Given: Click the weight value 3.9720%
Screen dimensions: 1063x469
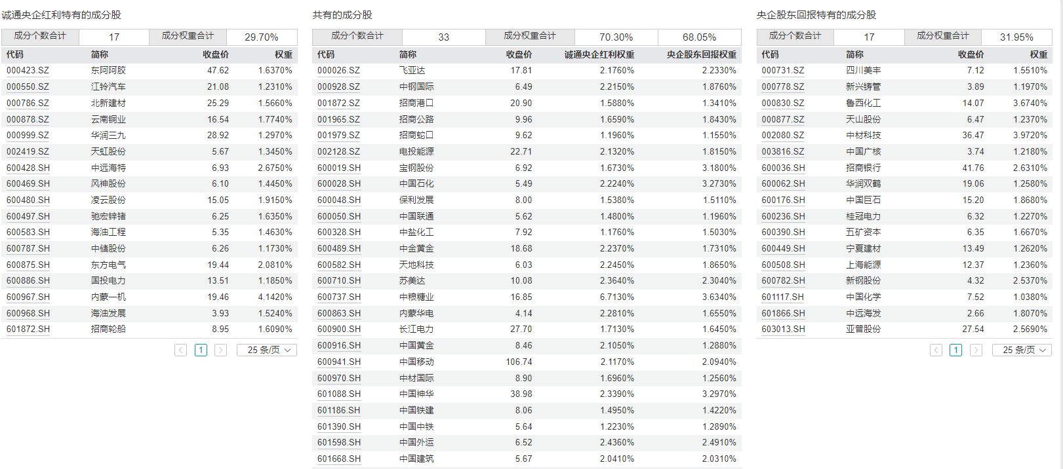Looking at the screenshot, I should (x=1030, y=135).
